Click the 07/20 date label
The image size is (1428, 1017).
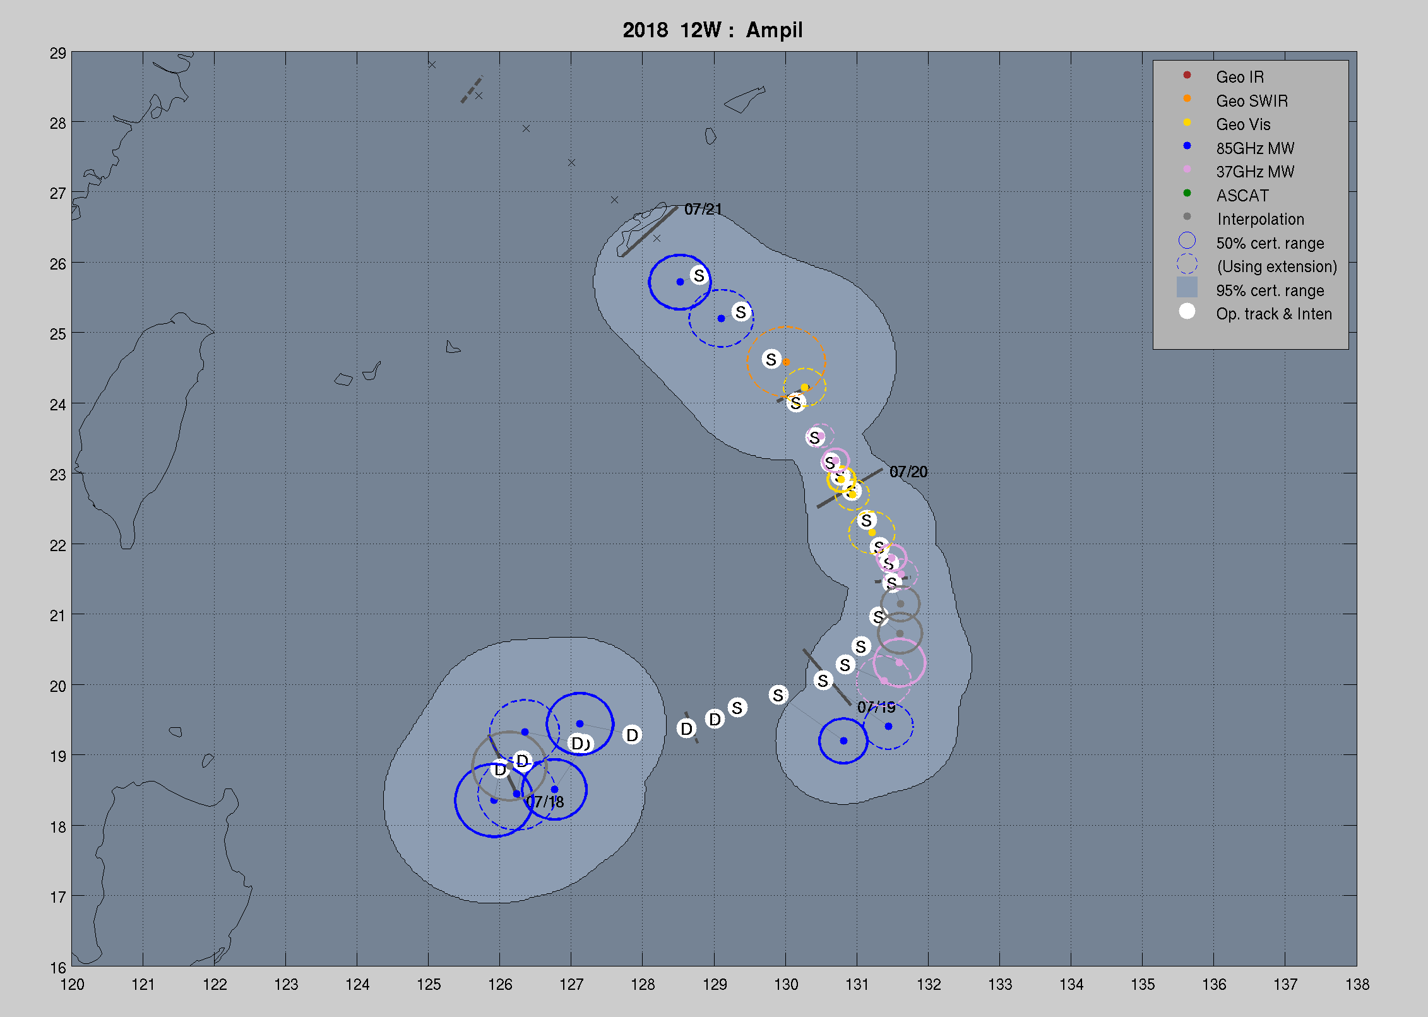908,472
